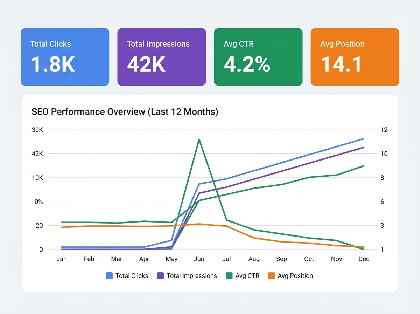Hide the Total Impressions series via legend text
420x314 pixels.
pos(192,276)
